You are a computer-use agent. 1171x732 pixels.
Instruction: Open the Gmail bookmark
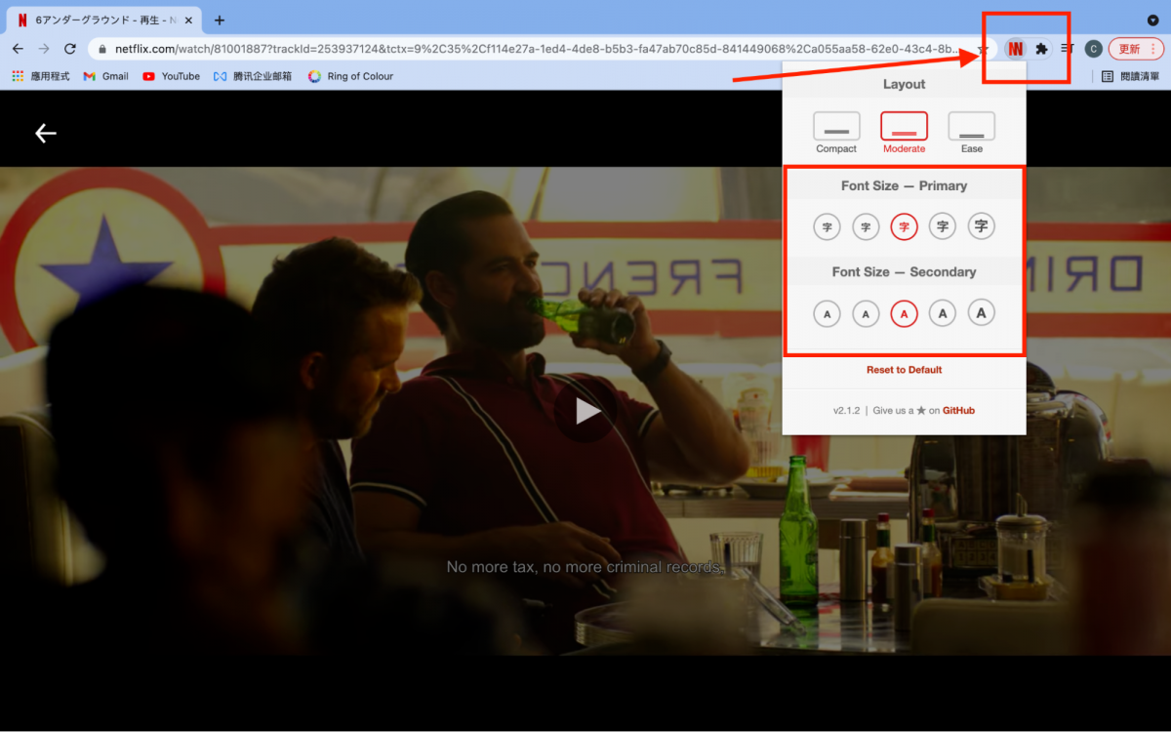pos(106,76)
